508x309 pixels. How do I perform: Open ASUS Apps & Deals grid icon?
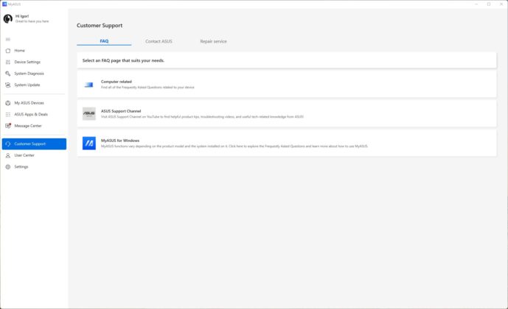[x=8, y=115]
